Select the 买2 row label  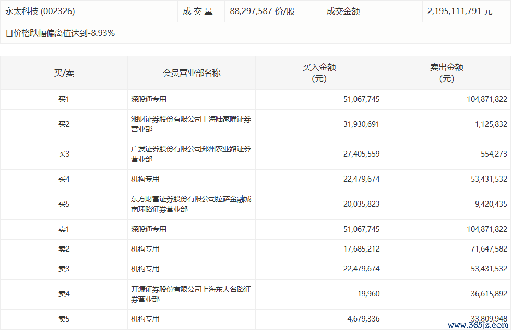tap(64, 124)
